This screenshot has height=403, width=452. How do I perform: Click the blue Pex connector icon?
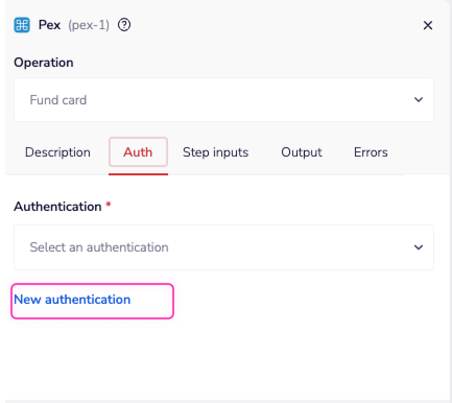point(22,25)
